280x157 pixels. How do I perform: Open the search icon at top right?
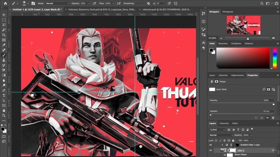pyautogui.click(x=262, y=3)
